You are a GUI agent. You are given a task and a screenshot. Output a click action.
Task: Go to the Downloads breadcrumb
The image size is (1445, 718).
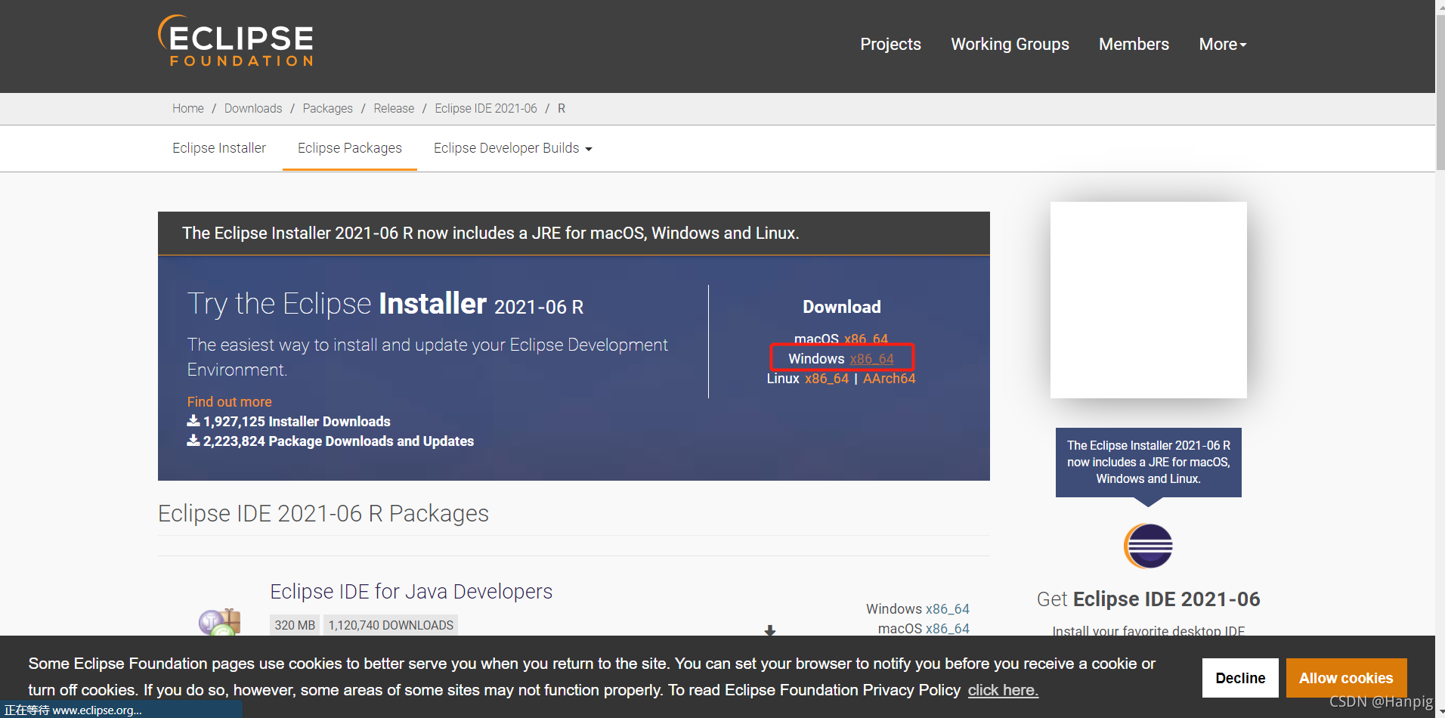tap(253, 109)
